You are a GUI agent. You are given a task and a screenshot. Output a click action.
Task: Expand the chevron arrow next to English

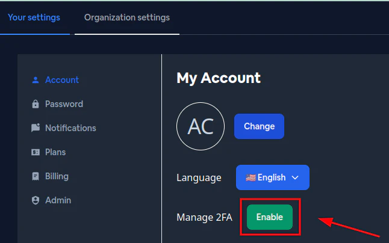coord(295,178)
